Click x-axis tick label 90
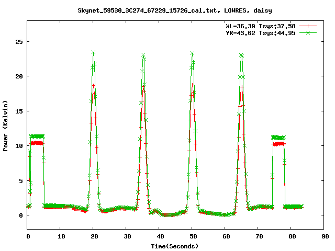335x251 pixels. [x=325, y=236]
